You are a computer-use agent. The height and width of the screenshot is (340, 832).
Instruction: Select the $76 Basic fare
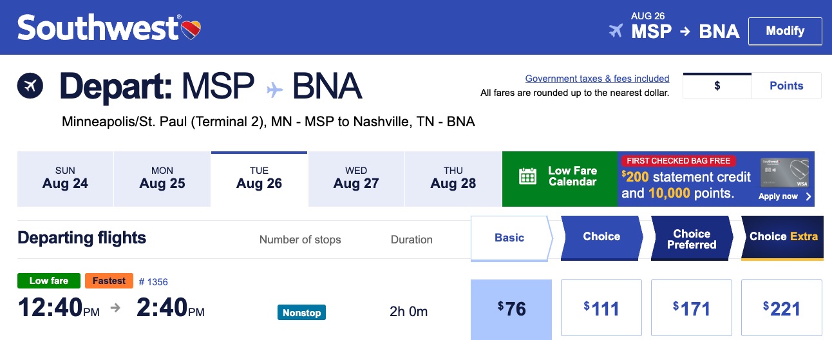click(x=511, y=309)
